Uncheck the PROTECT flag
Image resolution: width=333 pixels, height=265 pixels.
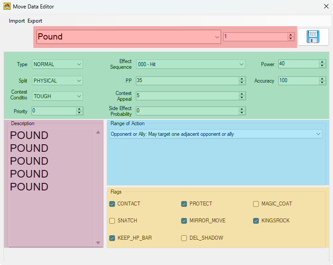184,204
